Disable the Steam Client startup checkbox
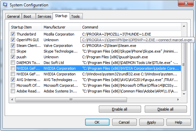The height and width of the screenshot is (131, 196). (x=13, y=46)
